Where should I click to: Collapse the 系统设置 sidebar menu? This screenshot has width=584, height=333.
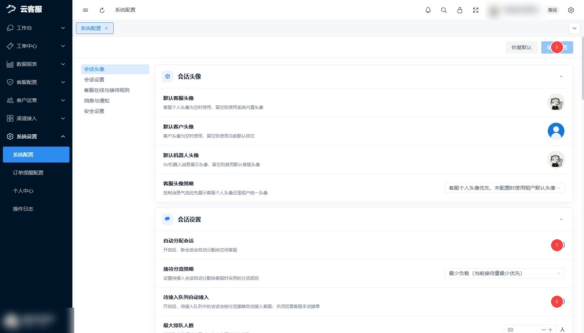click(36, 136)
